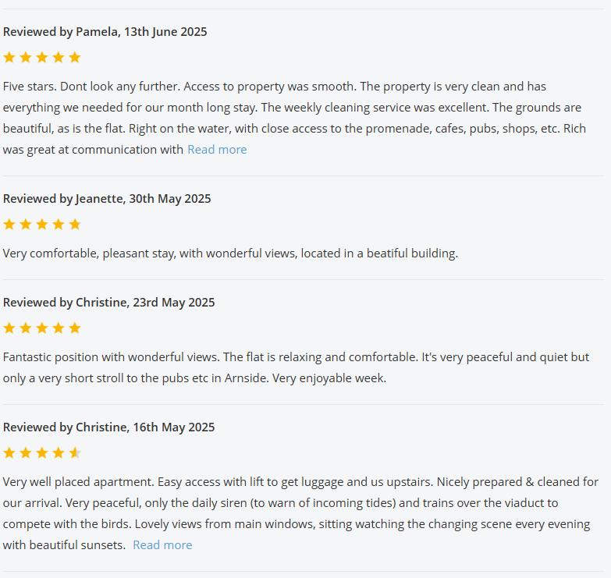
Task: Click the half star in Christine's 16th May rating
Action: pos(75,452)
